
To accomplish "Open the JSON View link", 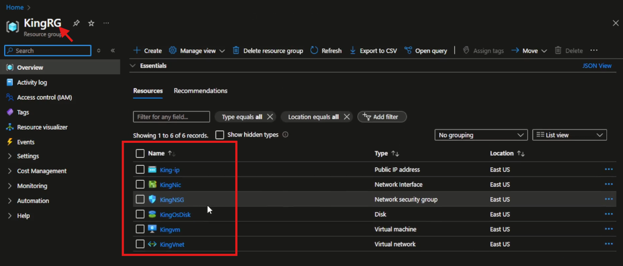I will 597,66.
